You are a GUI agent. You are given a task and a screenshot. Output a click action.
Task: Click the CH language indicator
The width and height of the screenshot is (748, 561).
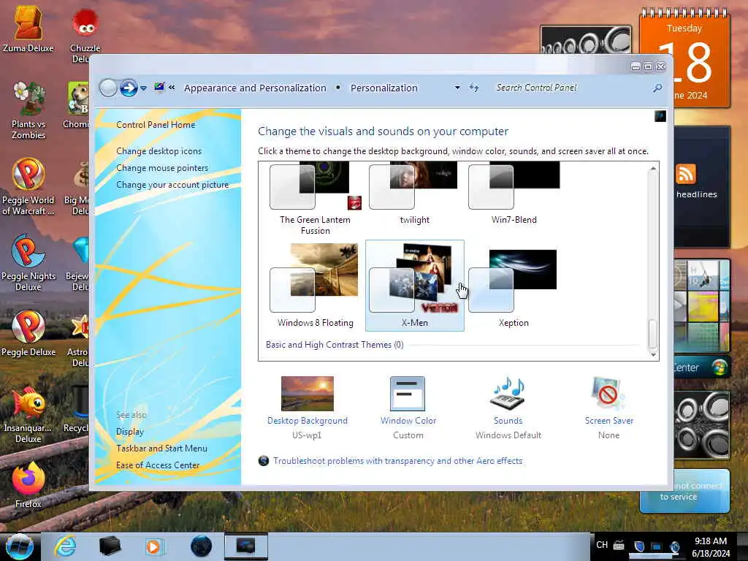coord(602,545)
